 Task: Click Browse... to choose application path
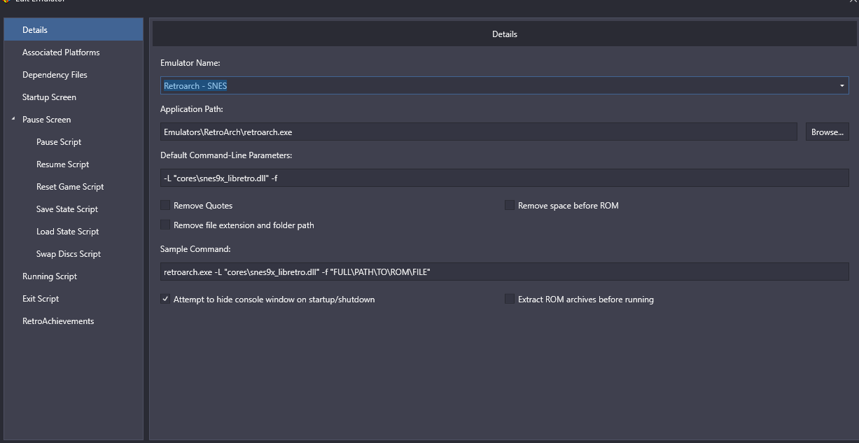point(827,132)
